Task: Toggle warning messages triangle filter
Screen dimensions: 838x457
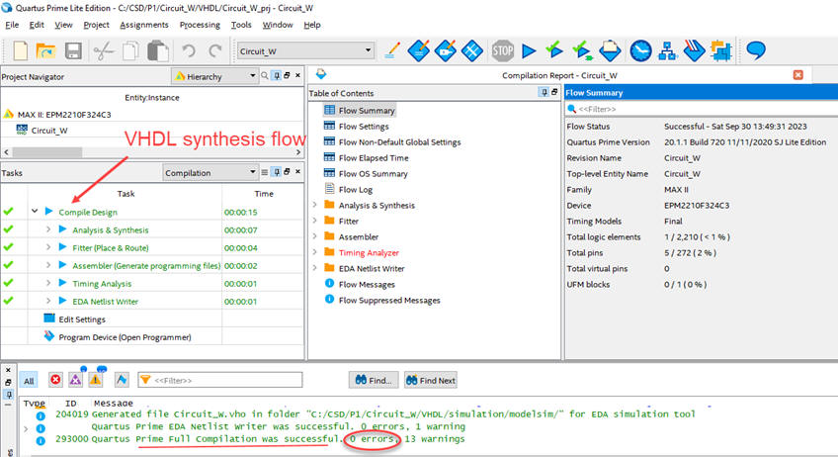Action: (x=95, y=380)
